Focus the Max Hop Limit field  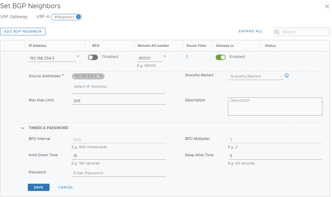118,101
